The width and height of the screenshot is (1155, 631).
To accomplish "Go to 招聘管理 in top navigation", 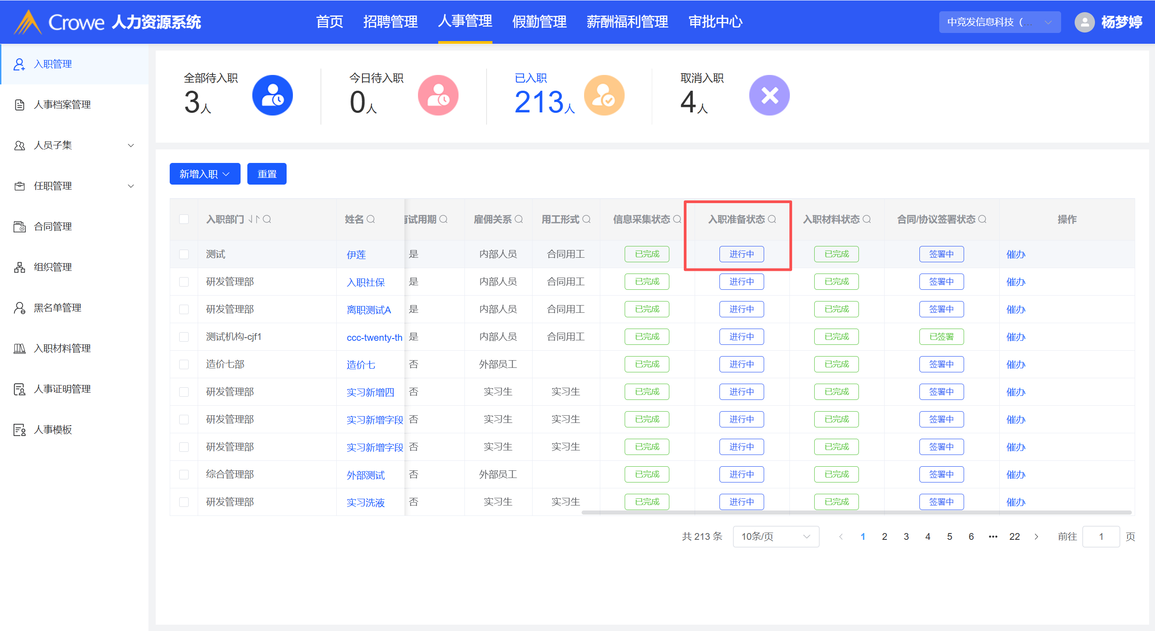I will pyautogui.click(x=390, y=22).
